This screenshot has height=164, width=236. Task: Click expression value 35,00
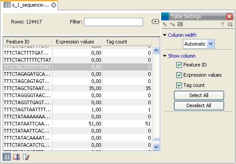click(95, 88)
